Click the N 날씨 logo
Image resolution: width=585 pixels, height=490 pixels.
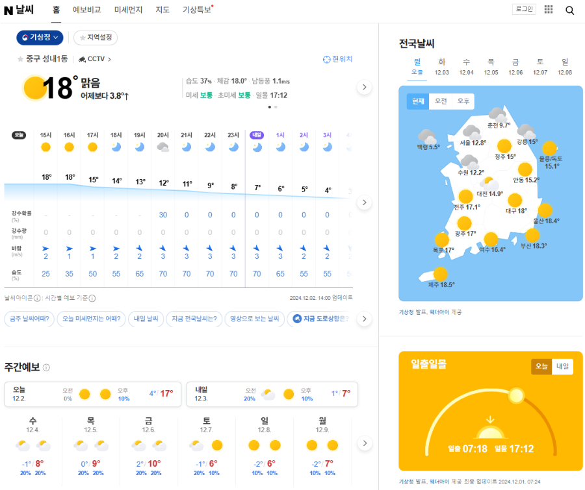[x=19, y=10]
